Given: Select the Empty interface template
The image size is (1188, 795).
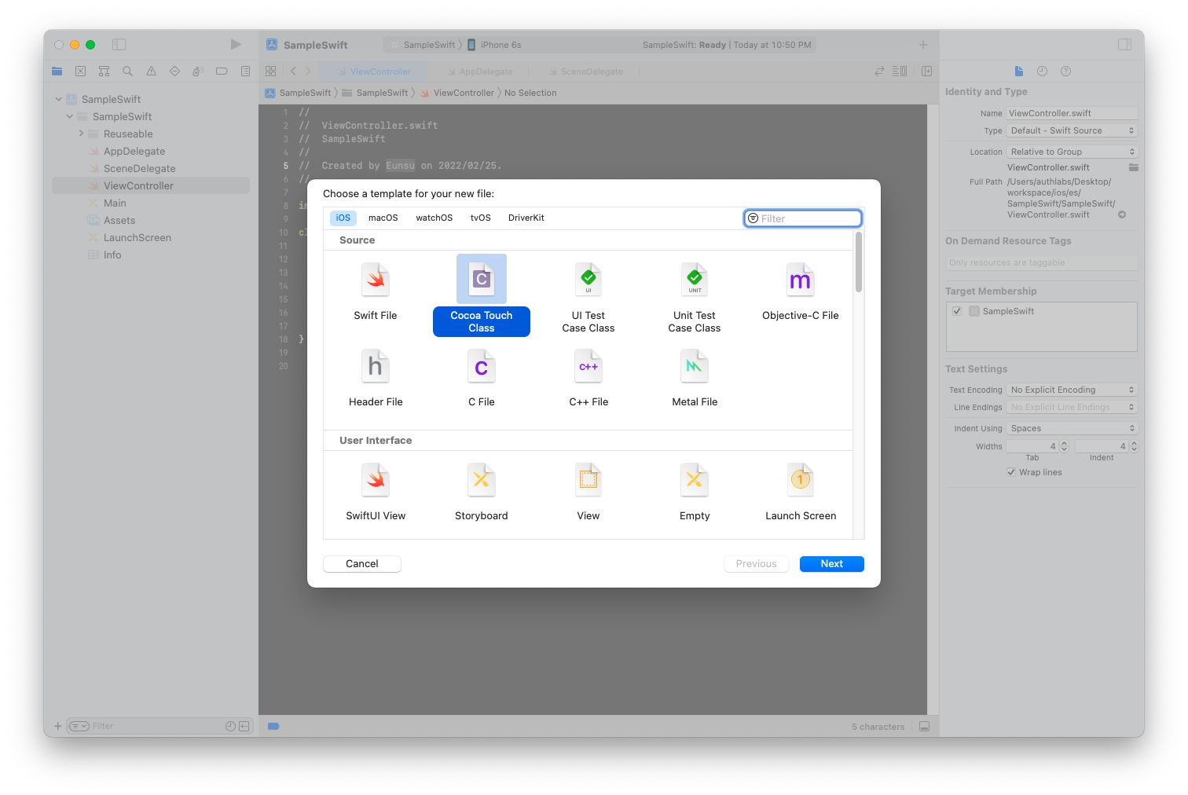Looking at the screenshot, I should (x=695, y=493).
